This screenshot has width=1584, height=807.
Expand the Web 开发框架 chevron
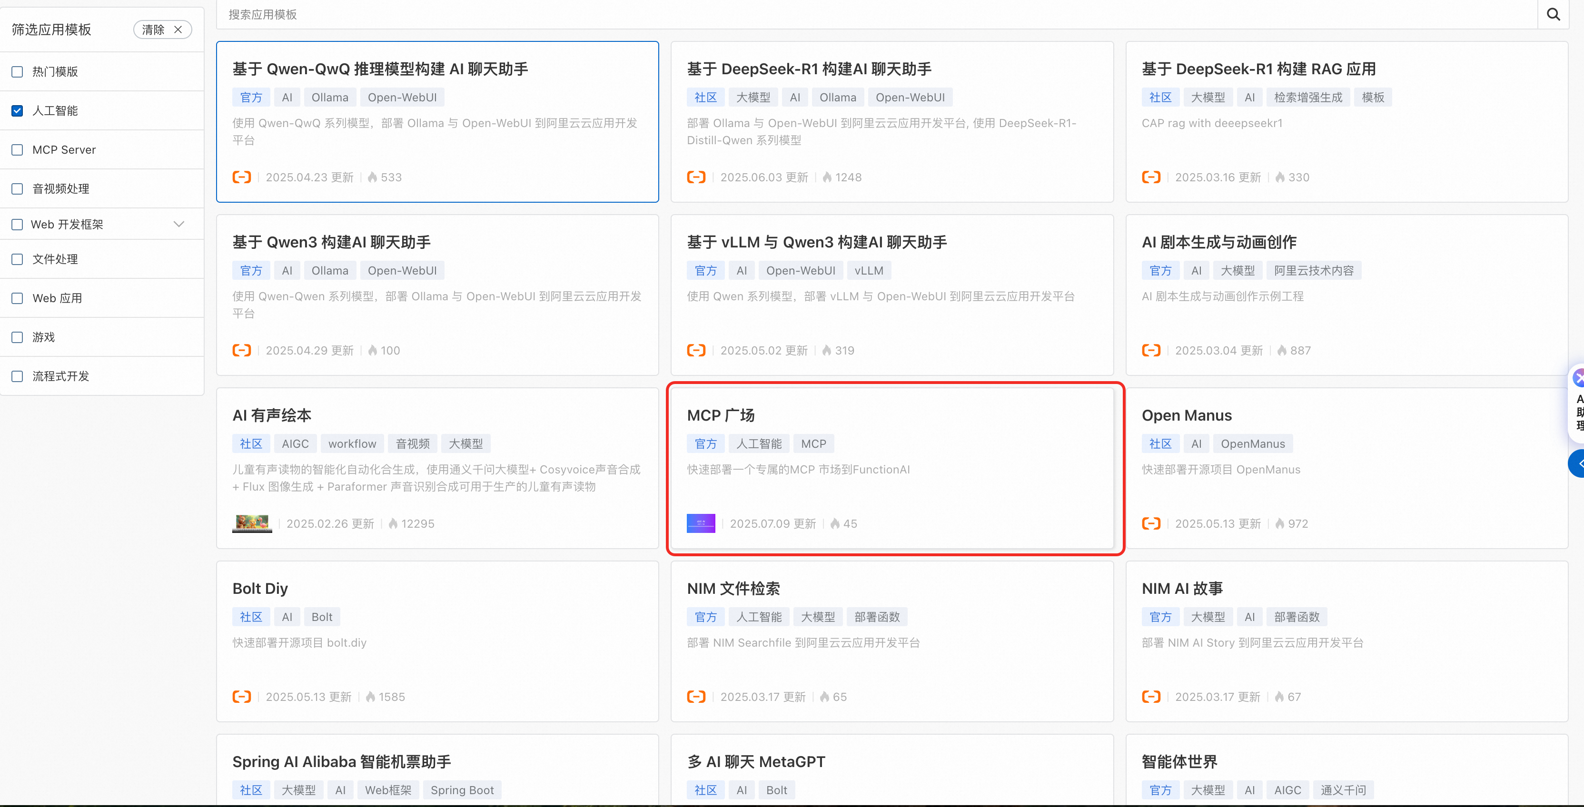pos(179,224)
